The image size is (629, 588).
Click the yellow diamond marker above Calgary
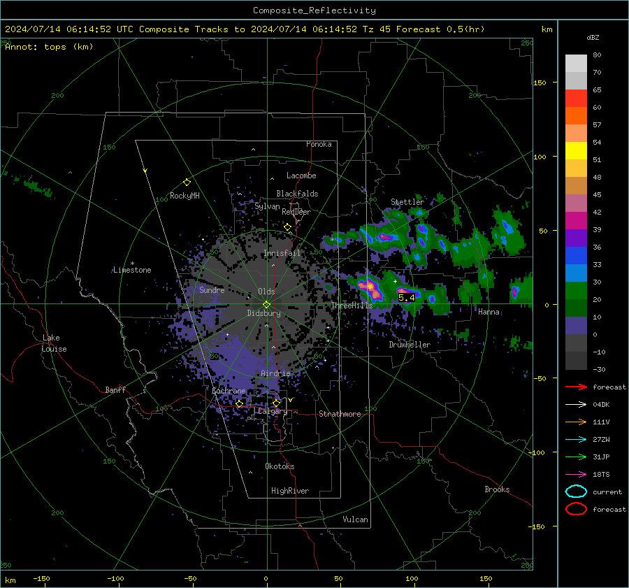(x=276, y=403)
